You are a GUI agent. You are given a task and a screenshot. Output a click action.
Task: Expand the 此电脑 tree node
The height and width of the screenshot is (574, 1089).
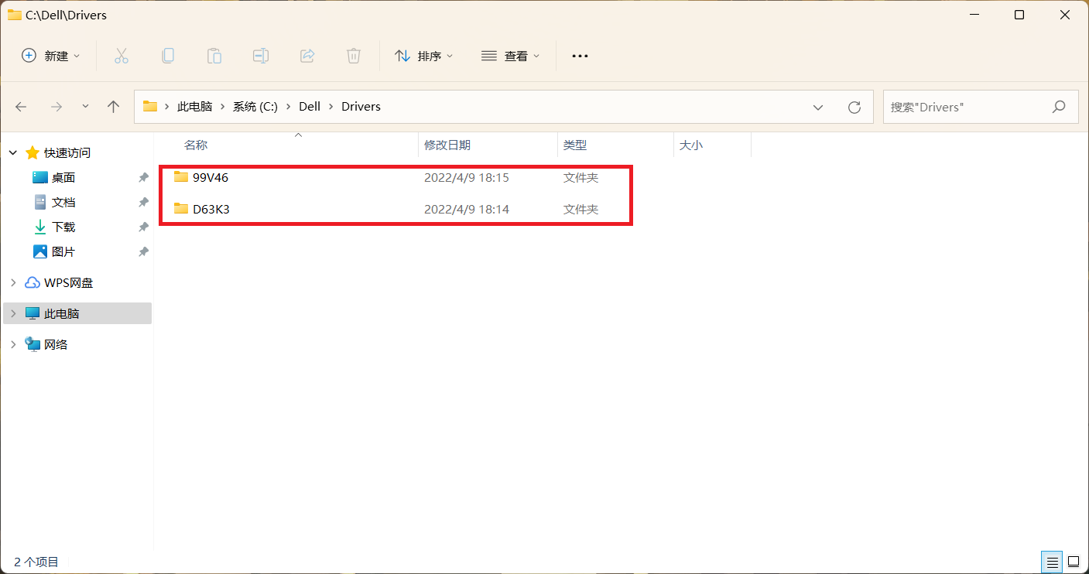[x=13, y=313]
